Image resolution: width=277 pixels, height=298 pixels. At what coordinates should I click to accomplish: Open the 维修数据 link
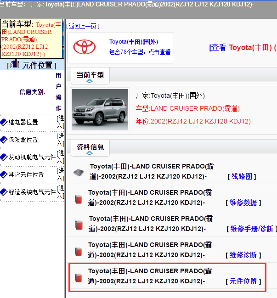243,203
